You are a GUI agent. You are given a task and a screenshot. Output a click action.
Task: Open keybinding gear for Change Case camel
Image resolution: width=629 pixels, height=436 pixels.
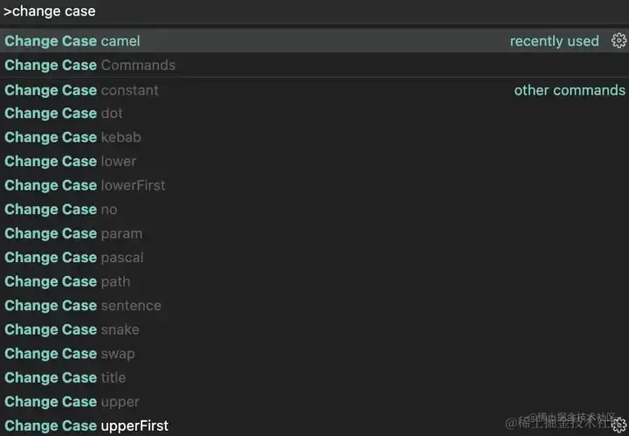pyautogui.click(x=619, y=40)
